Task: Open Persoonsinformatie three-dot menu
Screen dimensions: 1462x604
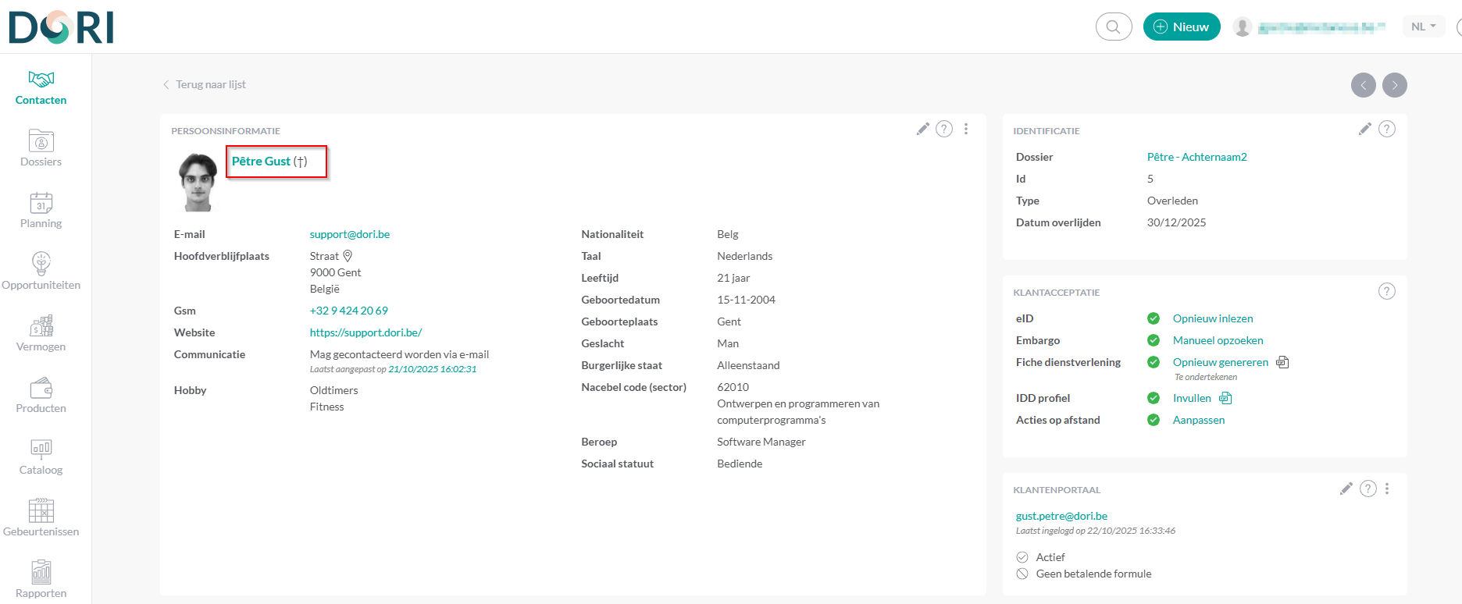Action: pyautogui.click(x=966, y=130)
